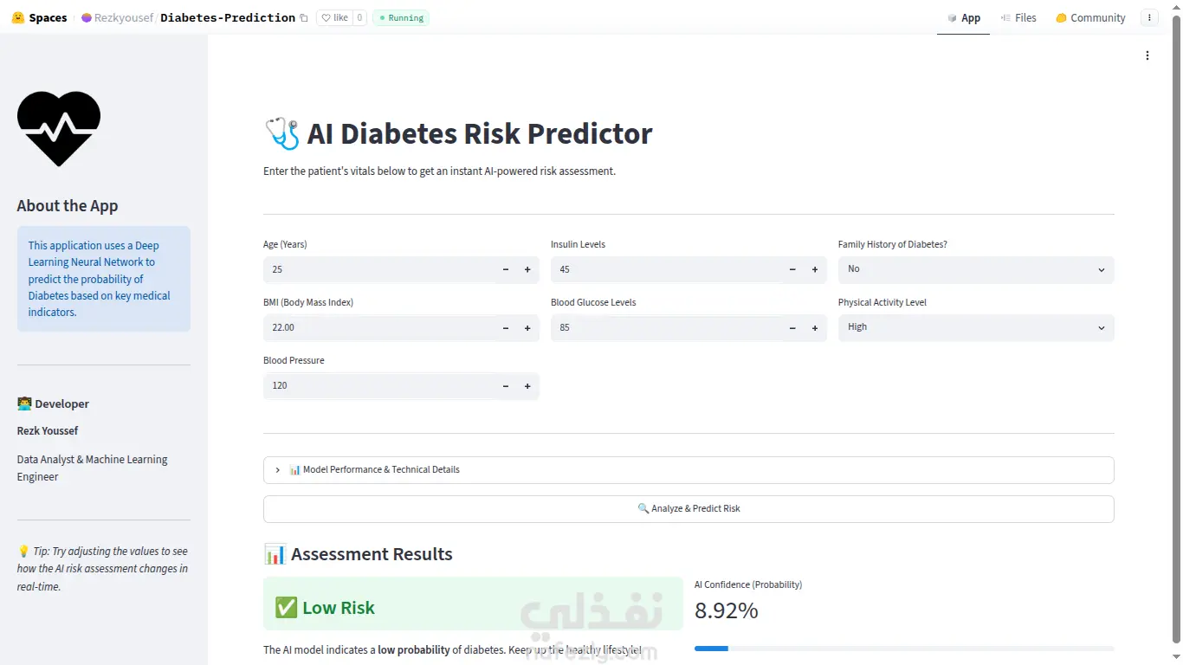Viewport: 1183px width, 665px height.
Task: Copy the Diabetes-Prediction space name icon
Action: pyautogui.click(x=303, y=18)
